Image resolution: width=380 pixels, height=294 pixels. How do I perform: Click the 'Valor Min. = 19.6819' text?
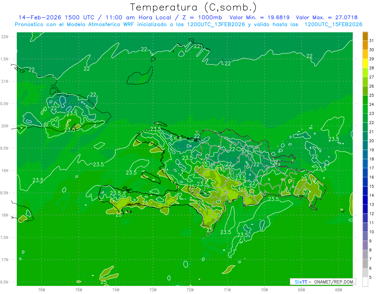259,17
